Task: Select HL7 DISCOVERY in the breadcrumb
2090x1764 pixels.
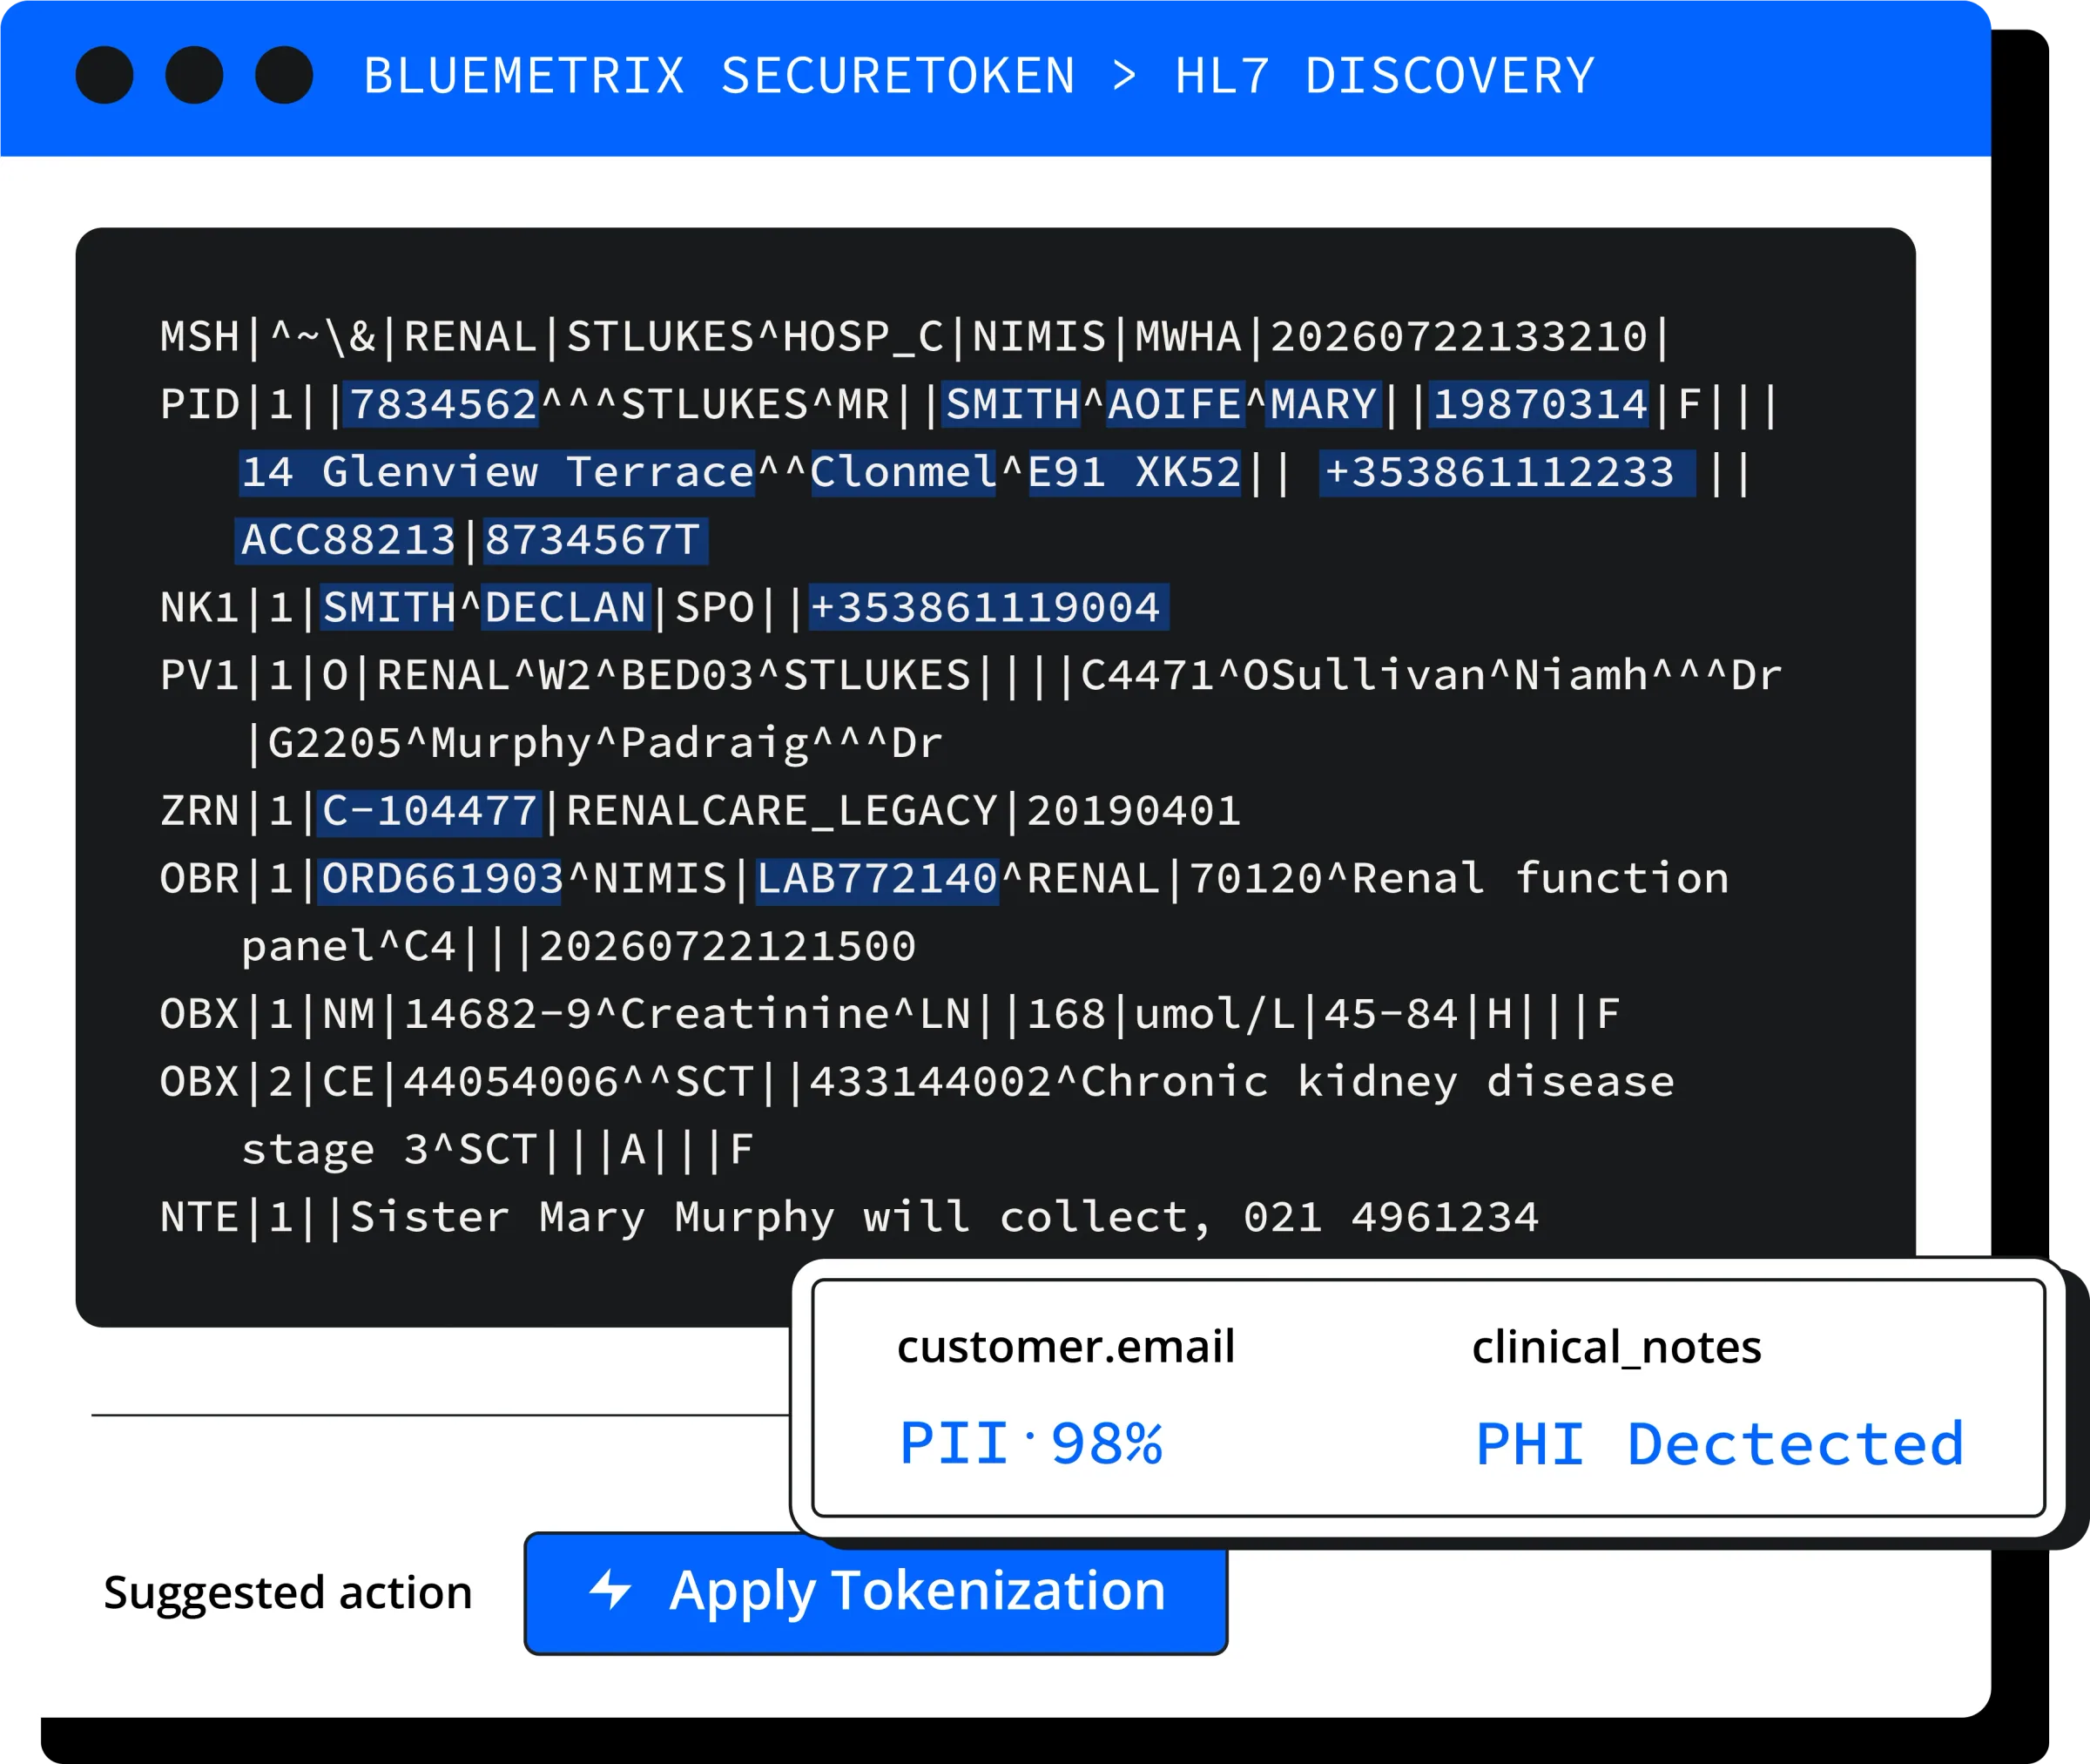Action: 1385,76
